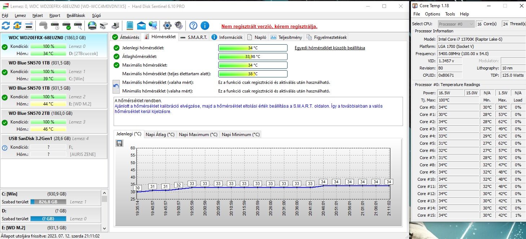526x239 pixels.
Task: Select the first WD Blue SN570 1TB disk with C: [Win]
Action: pos(54,71)
